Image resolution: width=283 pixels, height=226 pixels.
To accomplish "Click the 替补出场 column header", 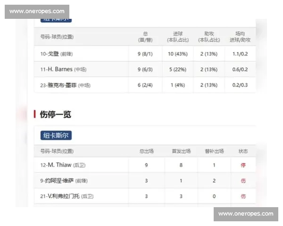I will pyautogui.click(x=214, y=151).
